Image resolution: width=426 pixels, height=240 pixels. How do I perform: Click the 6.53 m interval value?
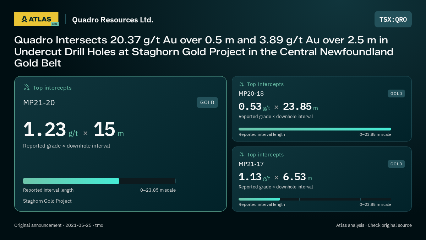click(297, 177)
